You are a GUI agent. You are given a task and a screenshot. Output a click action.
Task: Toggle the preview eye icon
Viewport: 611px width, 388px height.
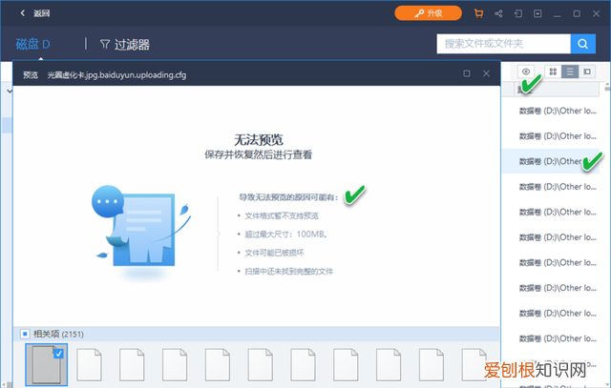click(x=526, y=72)
